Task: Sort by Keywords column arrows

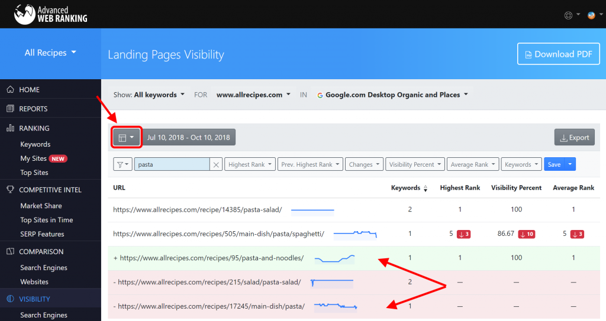Action: (426, 189)
